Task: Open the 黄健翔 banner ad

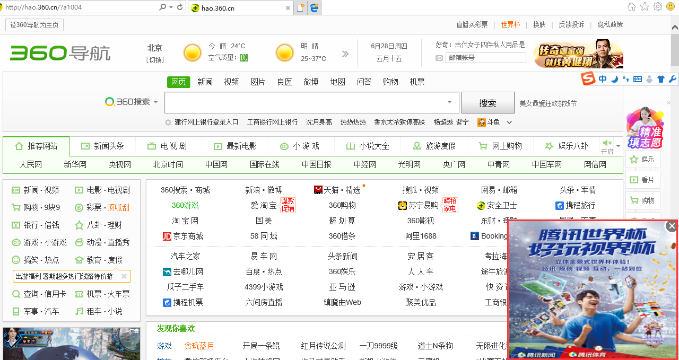Action: 578,54
